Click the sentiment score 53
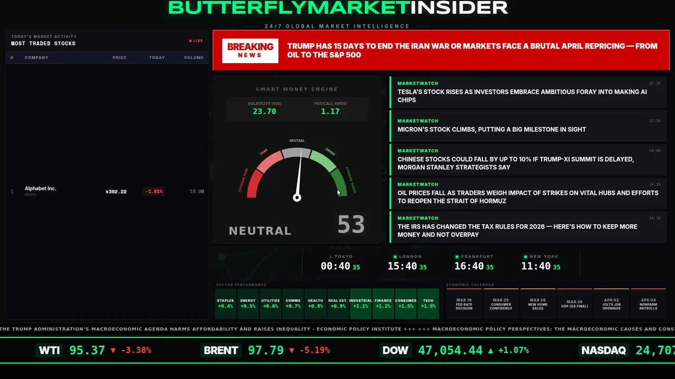Screen dimensions: 675x379 pyautogui.click(x=351, y=225)
